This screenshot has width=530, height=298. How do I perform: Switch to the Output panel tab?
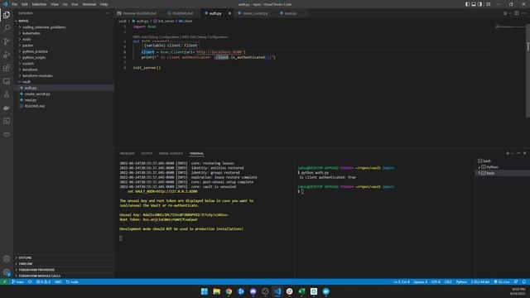pyautogui.click(x=147, y=153)
